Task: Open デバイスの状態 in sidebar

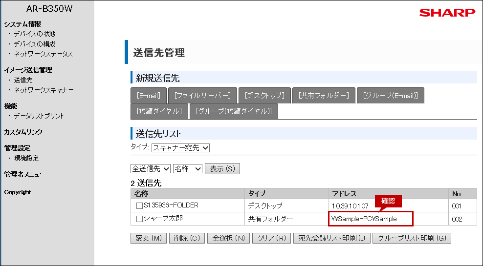Action: 35,34
